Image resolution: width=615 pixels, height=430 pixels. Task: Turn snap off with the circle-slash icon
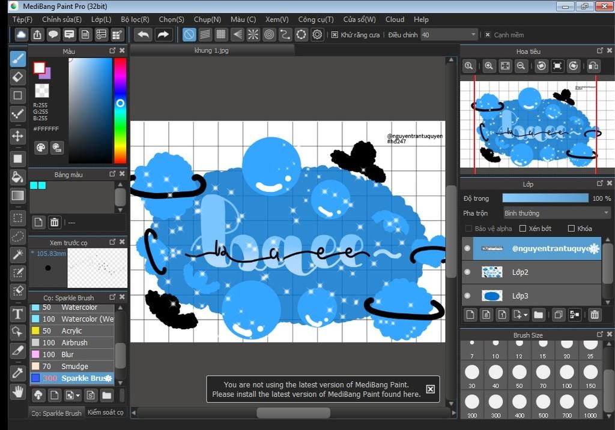click(x=189, y=35)
